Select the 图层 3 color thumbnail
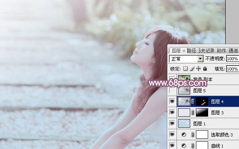Screen dimensions: 239x149 point(184,112)
